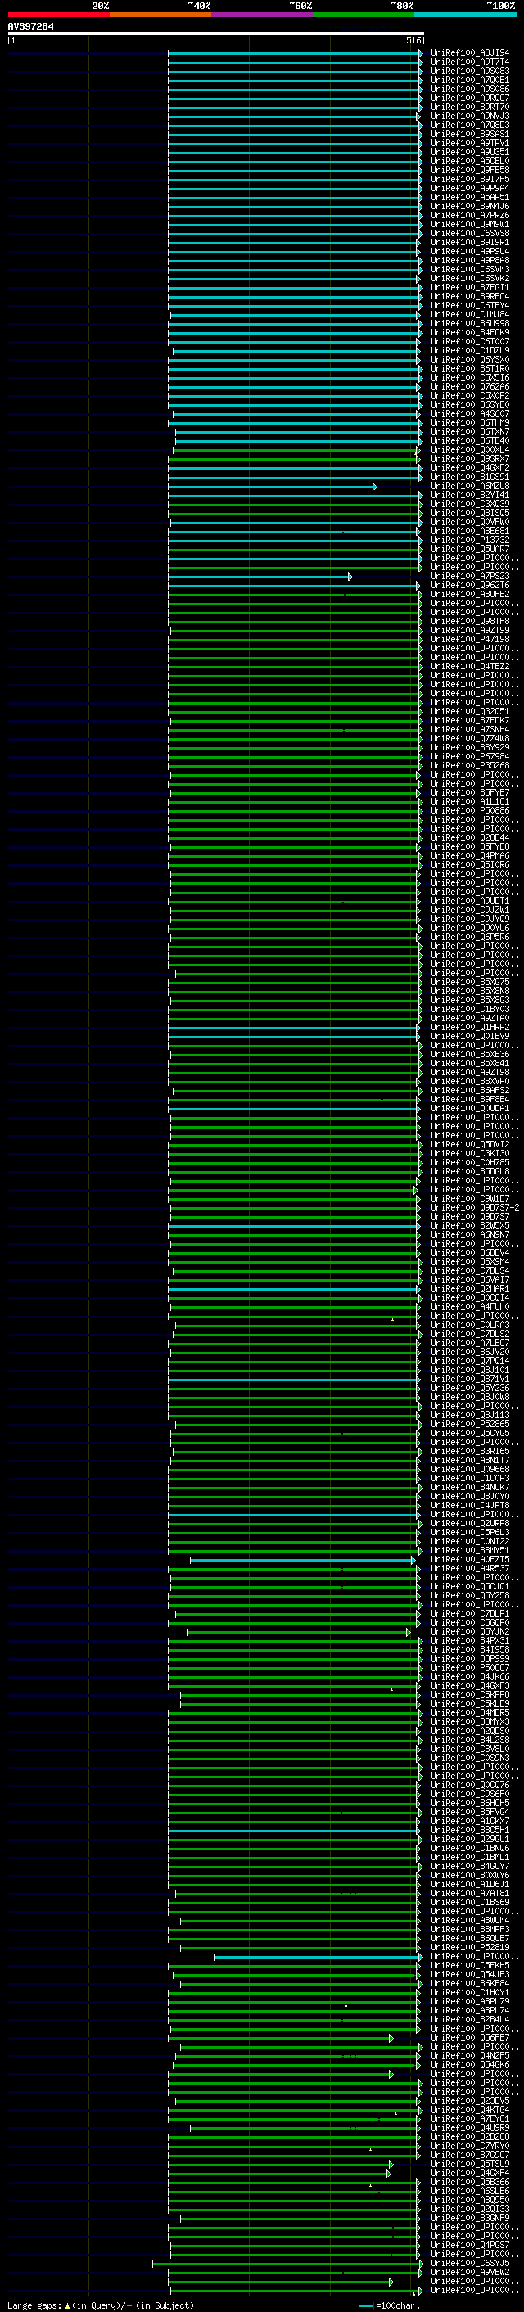Select hit label UniRef100_Q9FE58
Screen dimensions: 524x2312
tap(470, 171)
